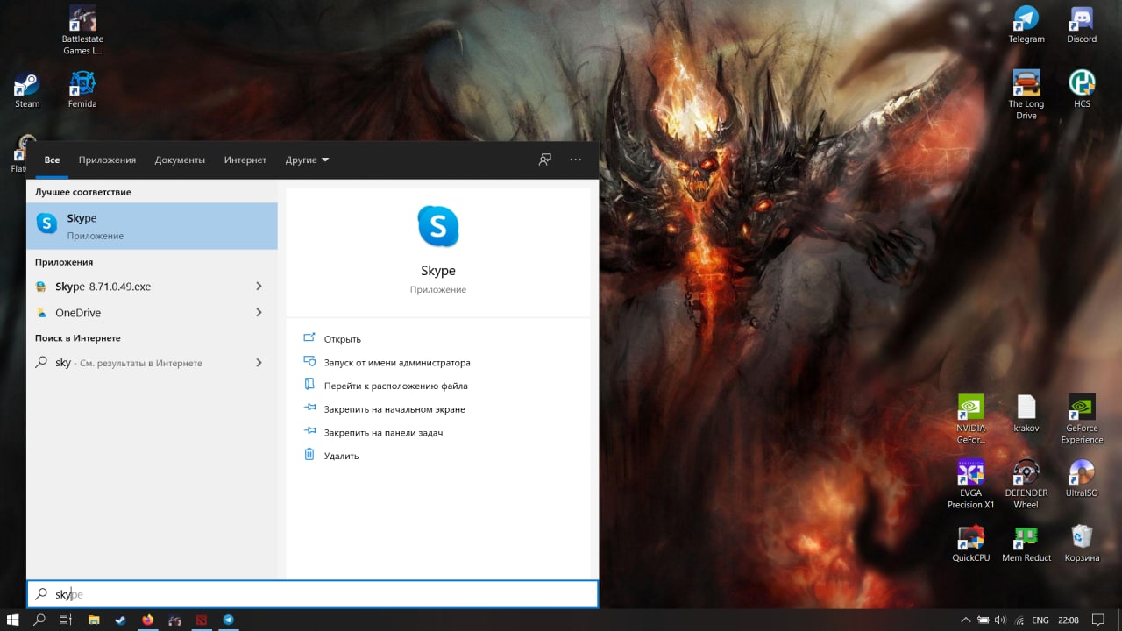Select the Все search tab
1122x631 pixels.
click(x=52, y=160)
